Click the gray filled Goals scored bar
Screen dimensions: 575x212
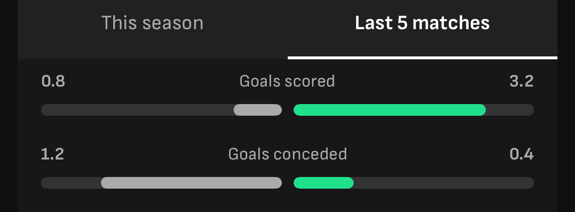coord(258,110)
